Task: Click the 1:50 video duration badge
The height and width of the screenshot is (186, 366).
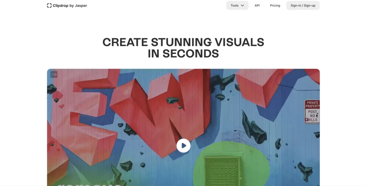Action: click(x=54, y=74)
